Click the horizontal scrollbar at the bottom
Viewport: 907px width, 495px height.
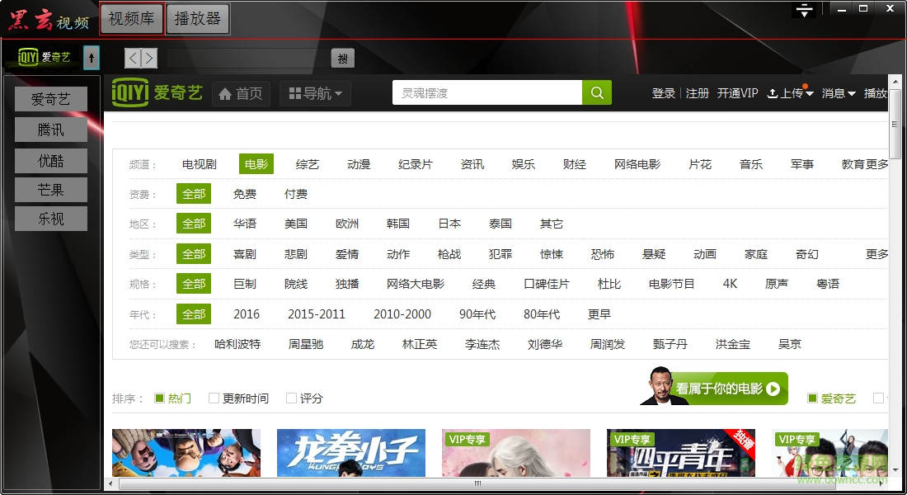(x=477, y=483)
